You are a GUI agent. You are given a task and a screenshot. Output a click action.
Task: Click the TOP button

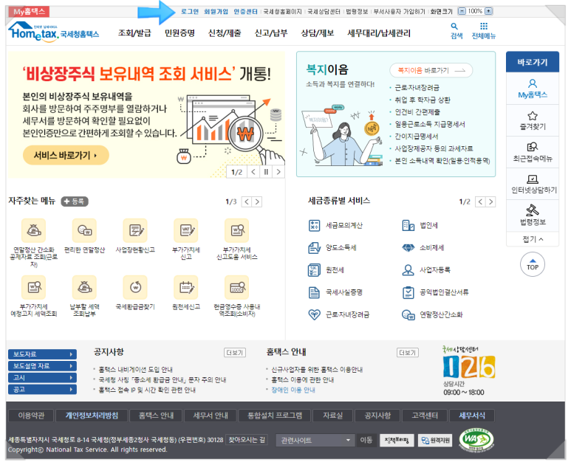click(x=533, y=264)
